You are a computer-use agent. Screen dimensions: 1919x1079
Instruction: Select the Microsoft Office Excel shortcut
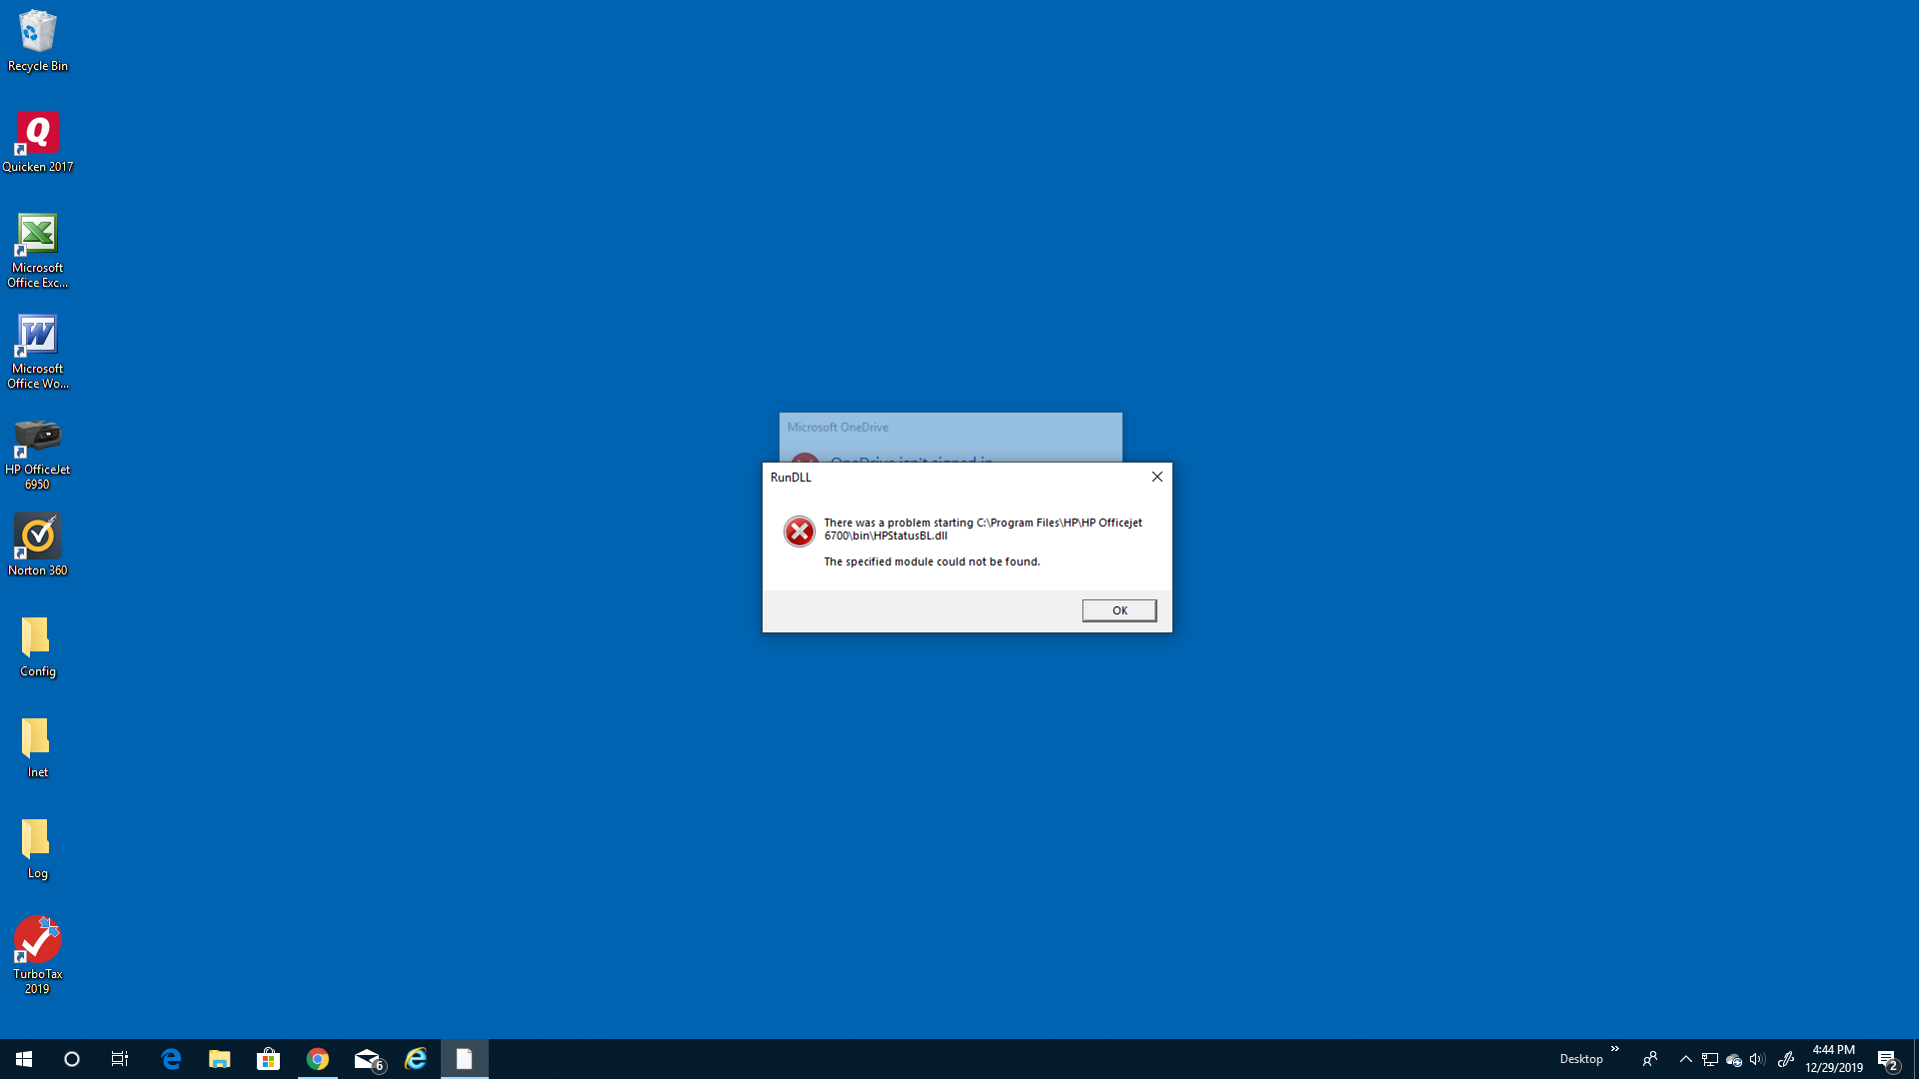[38, 251]
